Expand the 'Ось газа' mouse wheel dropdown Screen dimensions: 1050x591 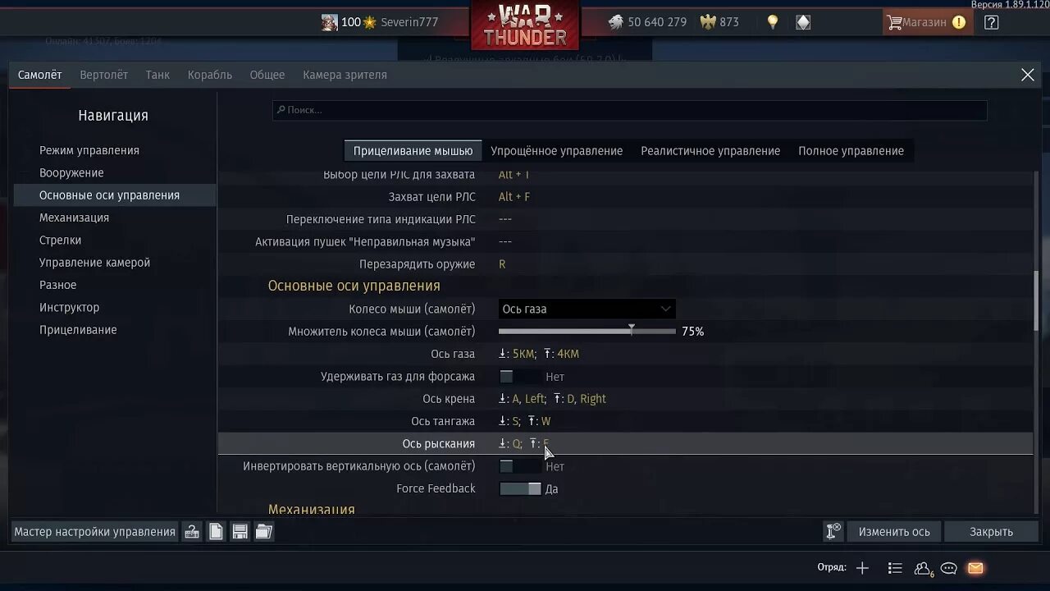[587, 309]
